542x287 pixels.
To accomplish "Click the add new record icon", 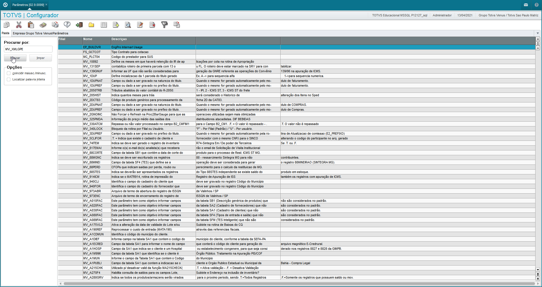I will [116, 25].
